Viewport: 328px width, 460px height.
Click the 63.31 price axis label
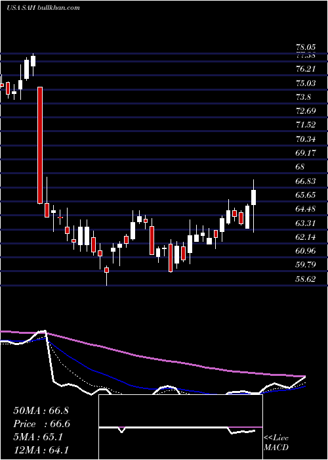(x=305, y=223)
